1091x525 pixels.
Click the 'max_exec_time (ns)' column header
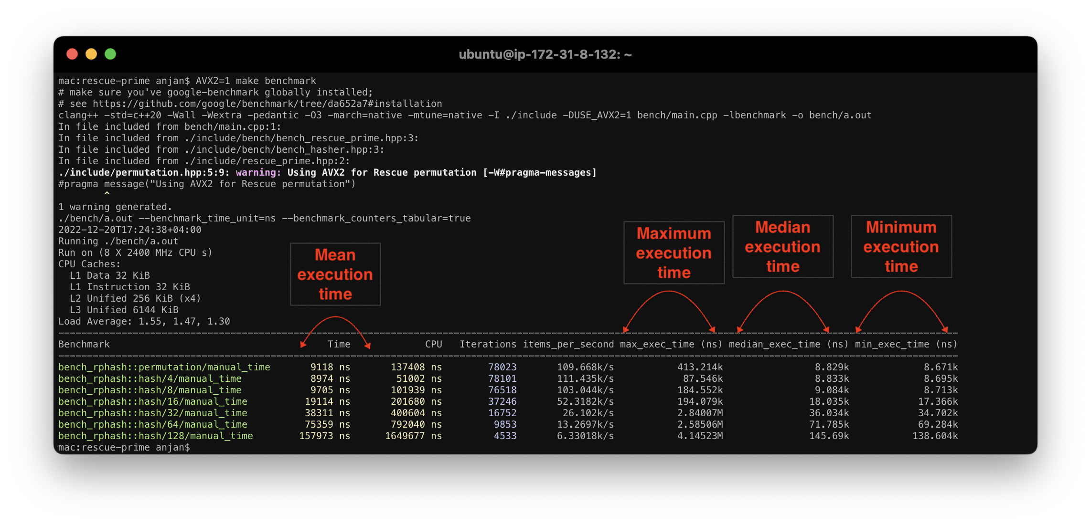(671, 344)
